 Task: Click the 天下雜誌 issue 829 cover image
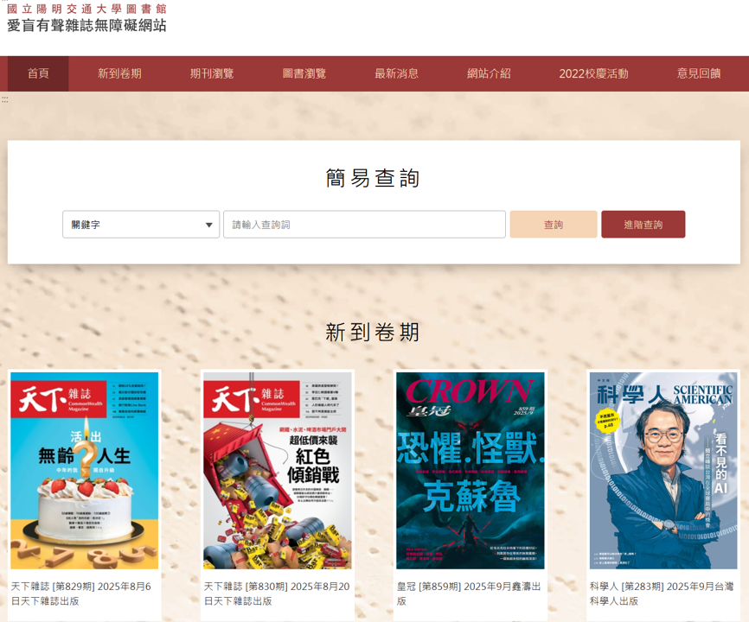click(x=85, y=471)
